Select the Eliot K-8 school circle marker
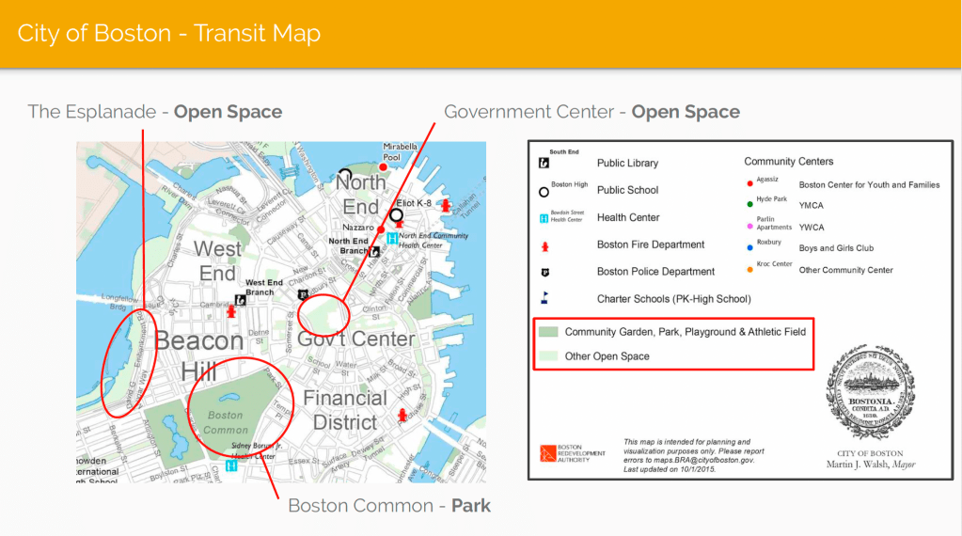This screenshot has height=536, width=962. tap(397, 215)
